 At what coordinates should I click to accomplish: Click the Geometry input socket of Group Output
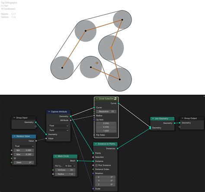click(x=179, y=123)
